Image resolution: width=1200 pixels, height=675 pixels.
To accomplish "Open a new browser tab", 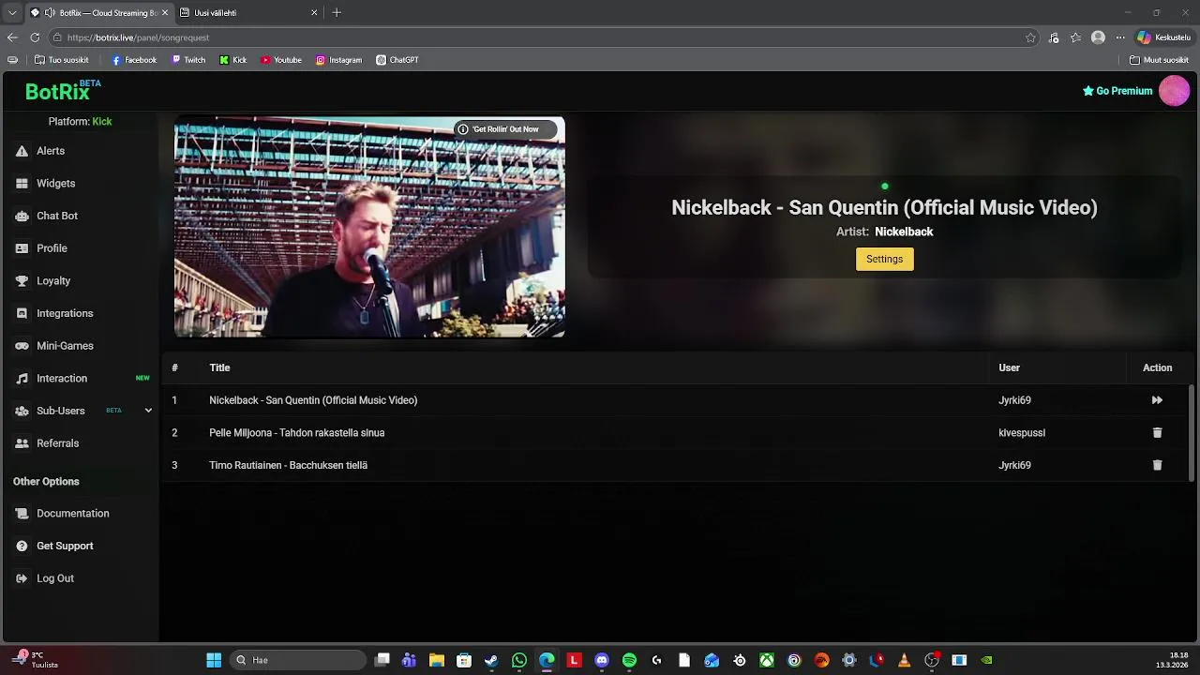I will 337,13.
